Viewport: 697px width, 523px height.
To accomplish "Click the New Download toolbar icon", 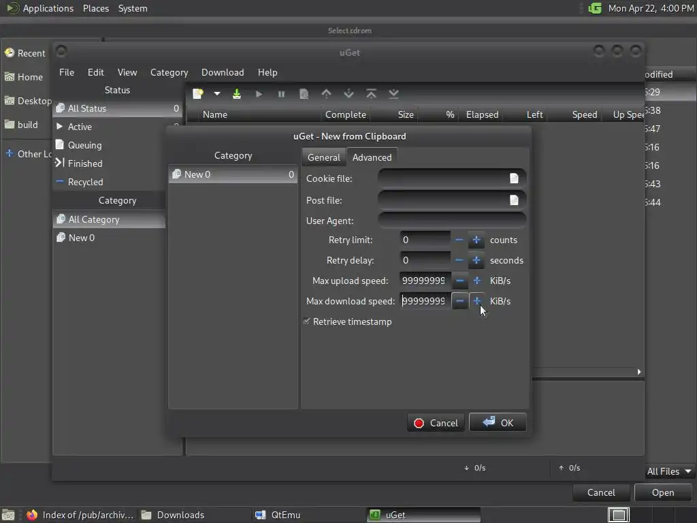I will pyautogui.click(x=198, y=94).
